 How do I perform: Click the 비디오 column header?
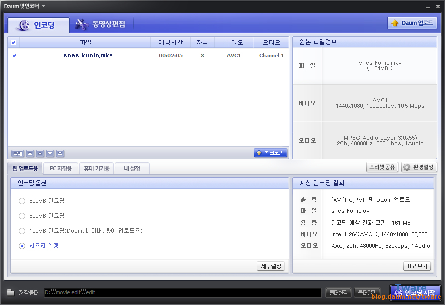(234, 43)
